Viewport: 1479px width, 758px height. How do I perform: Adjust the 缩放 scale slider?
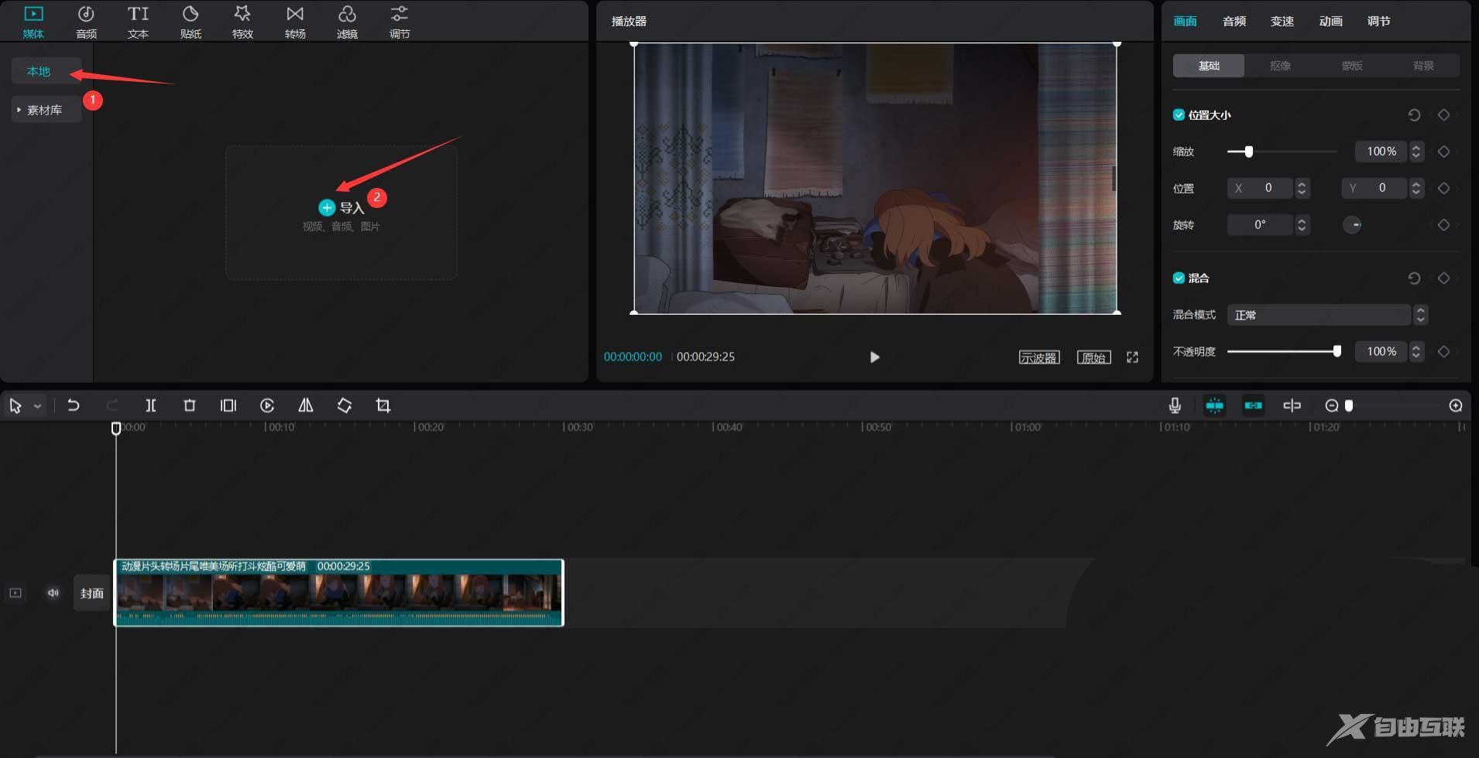(1282, 152)
